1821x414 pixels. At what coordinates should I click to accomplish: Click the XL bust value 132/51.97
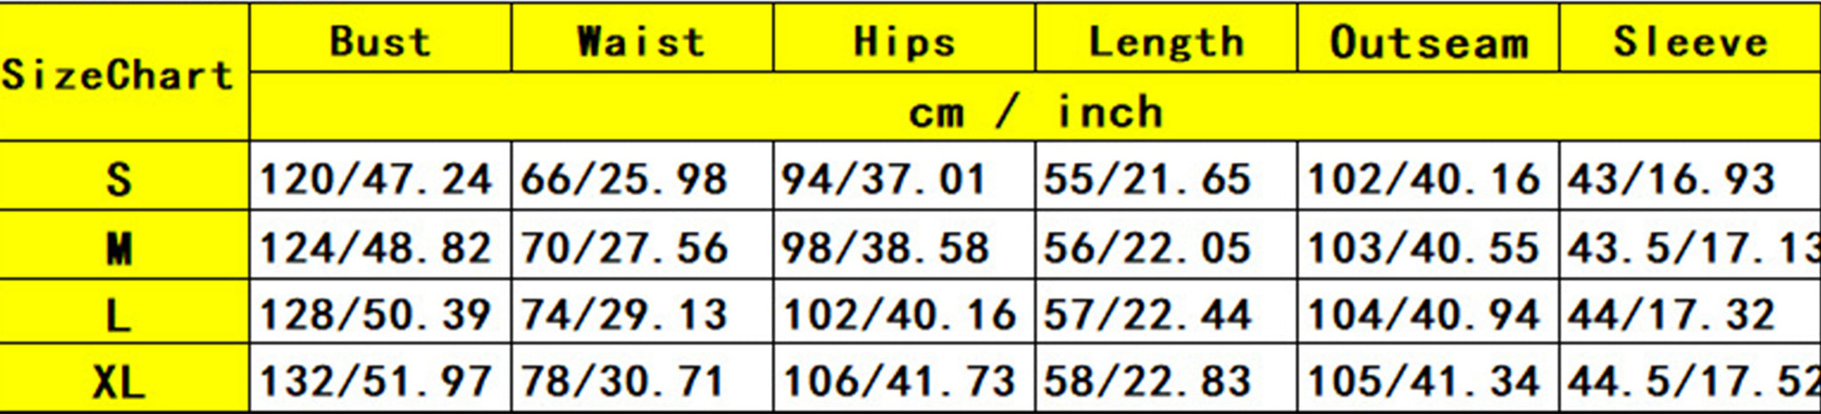click(x=375, y=382)
